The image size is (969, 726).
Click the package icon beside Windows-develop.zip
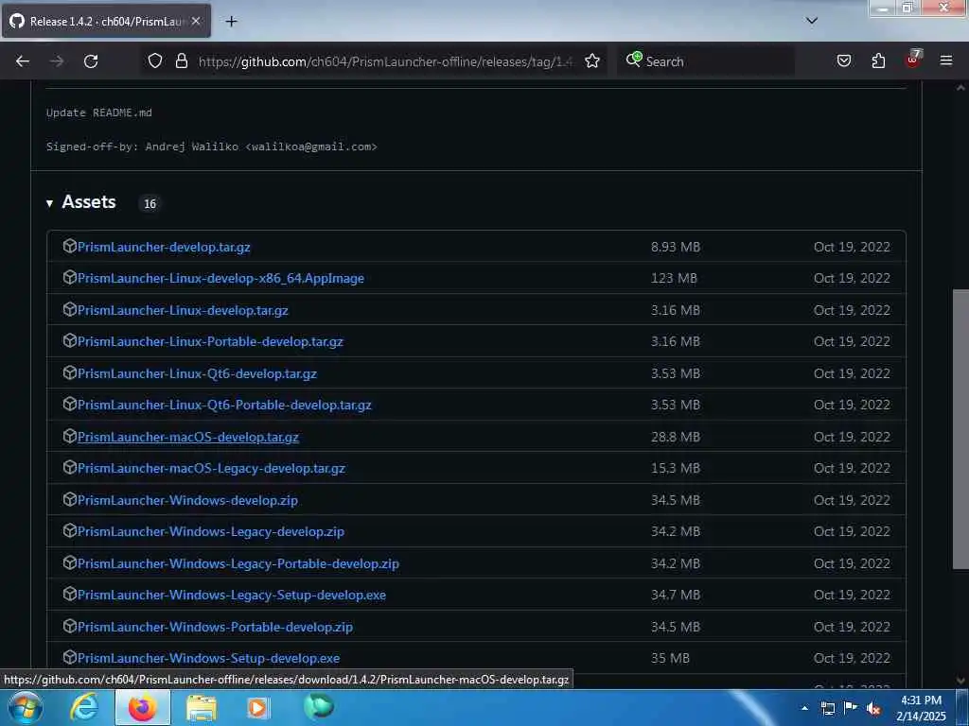pyautogui.click(x=69, y=499)
